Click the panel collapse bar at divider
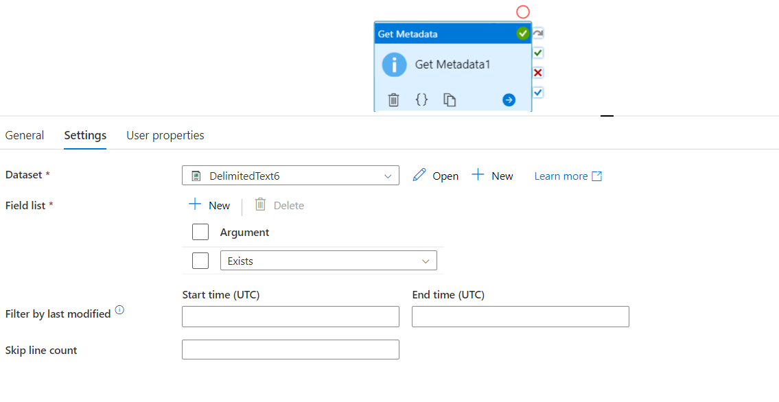The width and height of the screenshot is (779, 402). [x=607, y=116]
